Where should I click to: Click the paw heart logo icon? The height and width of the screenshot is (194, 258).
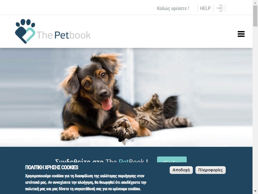25,31
